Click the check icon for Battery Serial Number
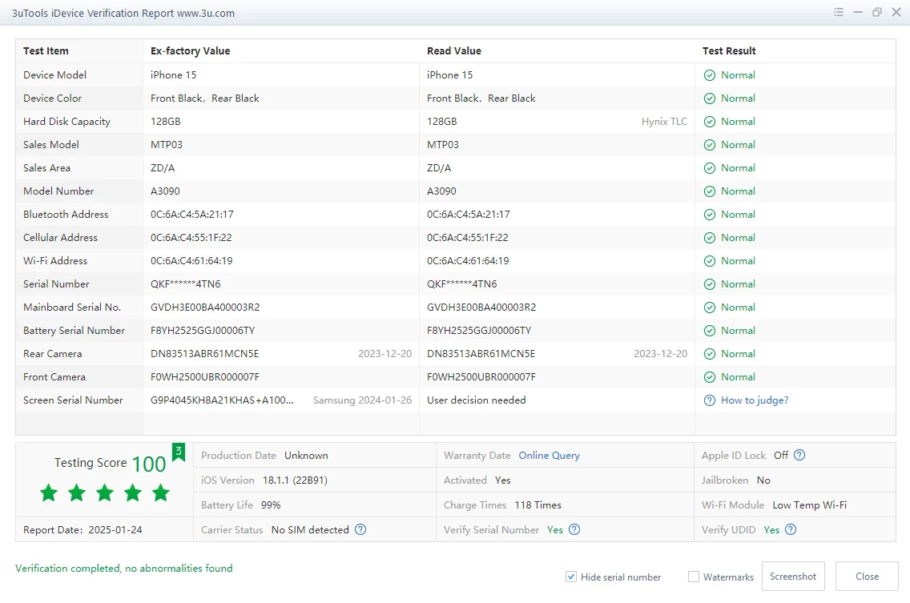The height and width of the screenshot is (603, 910). pos(709,331)
